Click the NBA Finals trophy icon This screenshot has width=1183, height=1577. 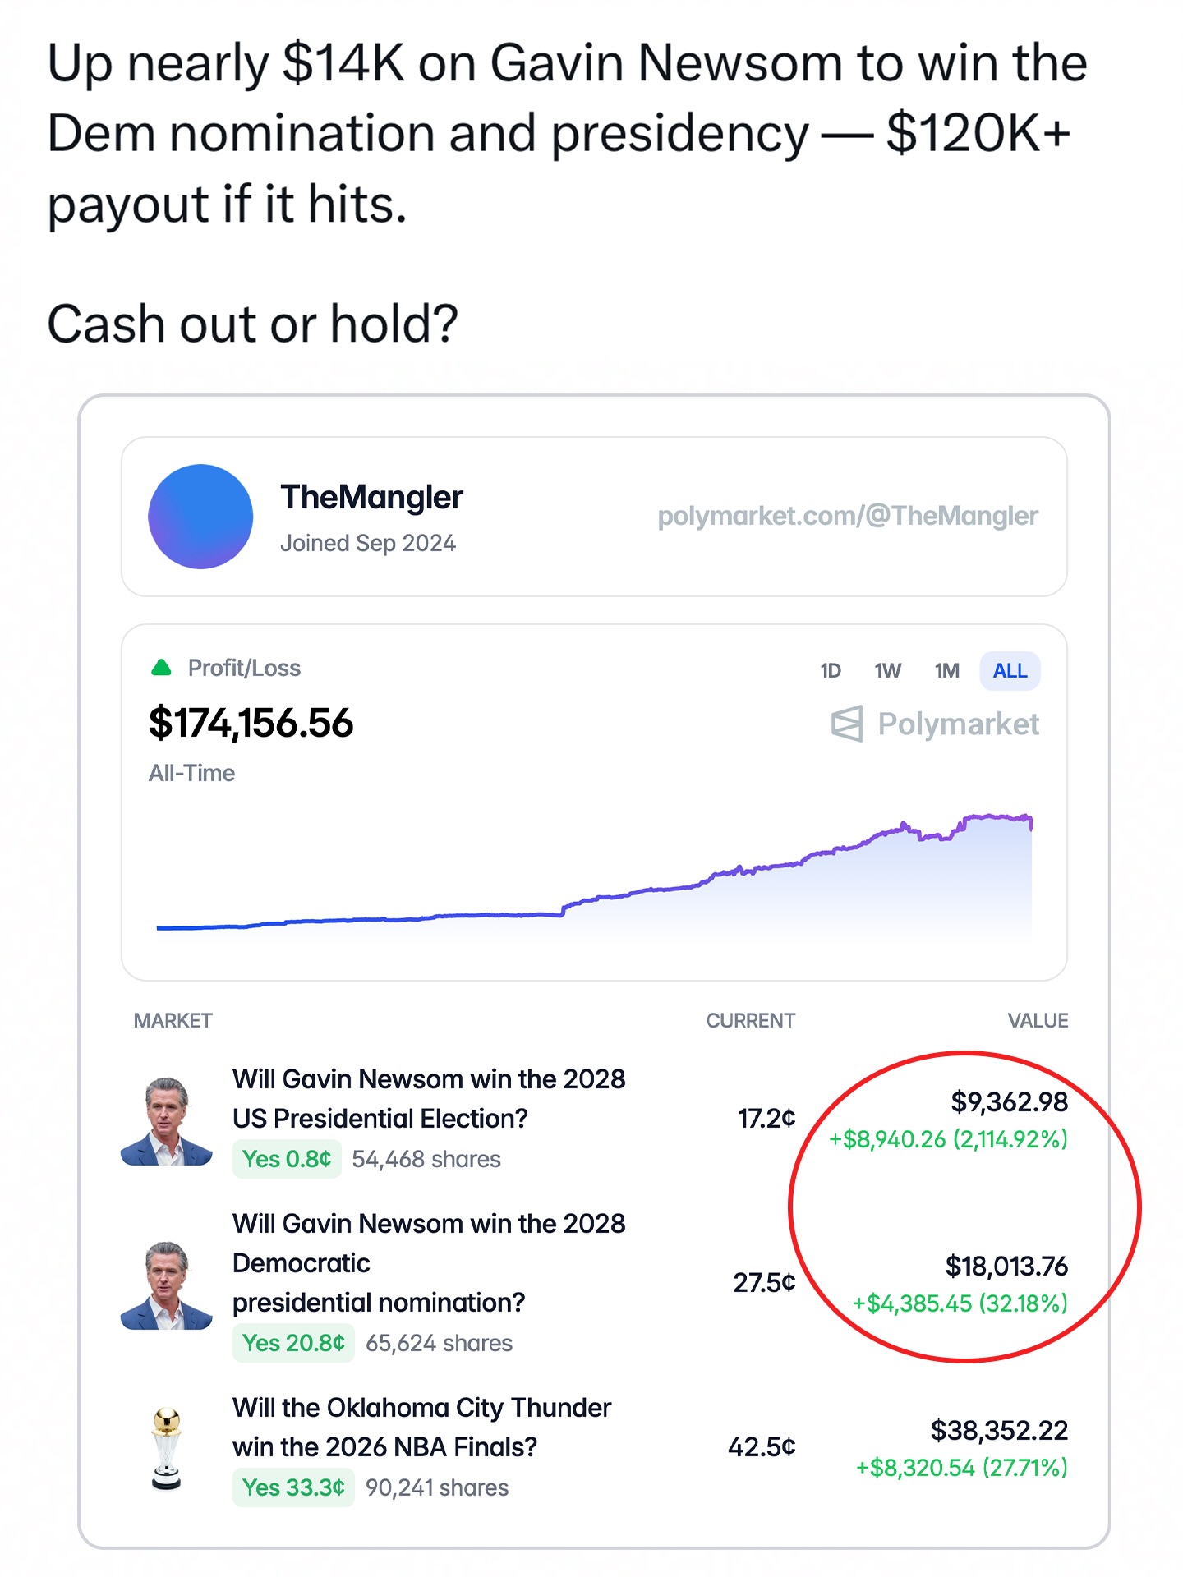(167, 1447)
